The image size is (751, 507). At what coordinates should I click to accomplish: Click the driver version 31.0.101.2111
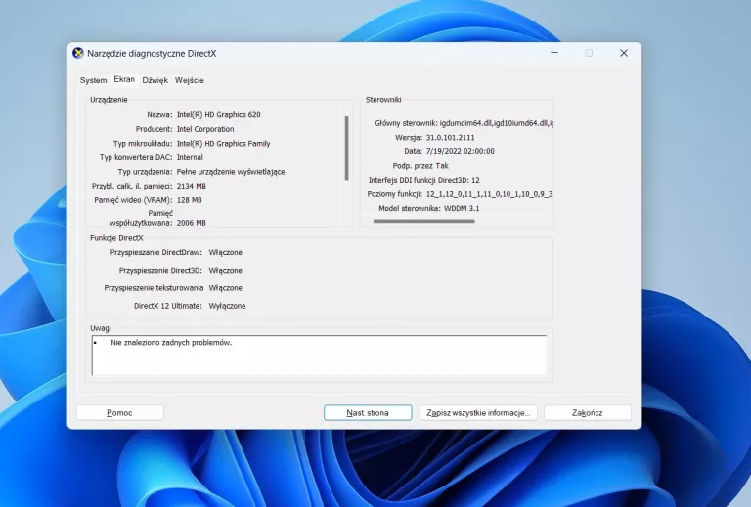pos(450,138)
